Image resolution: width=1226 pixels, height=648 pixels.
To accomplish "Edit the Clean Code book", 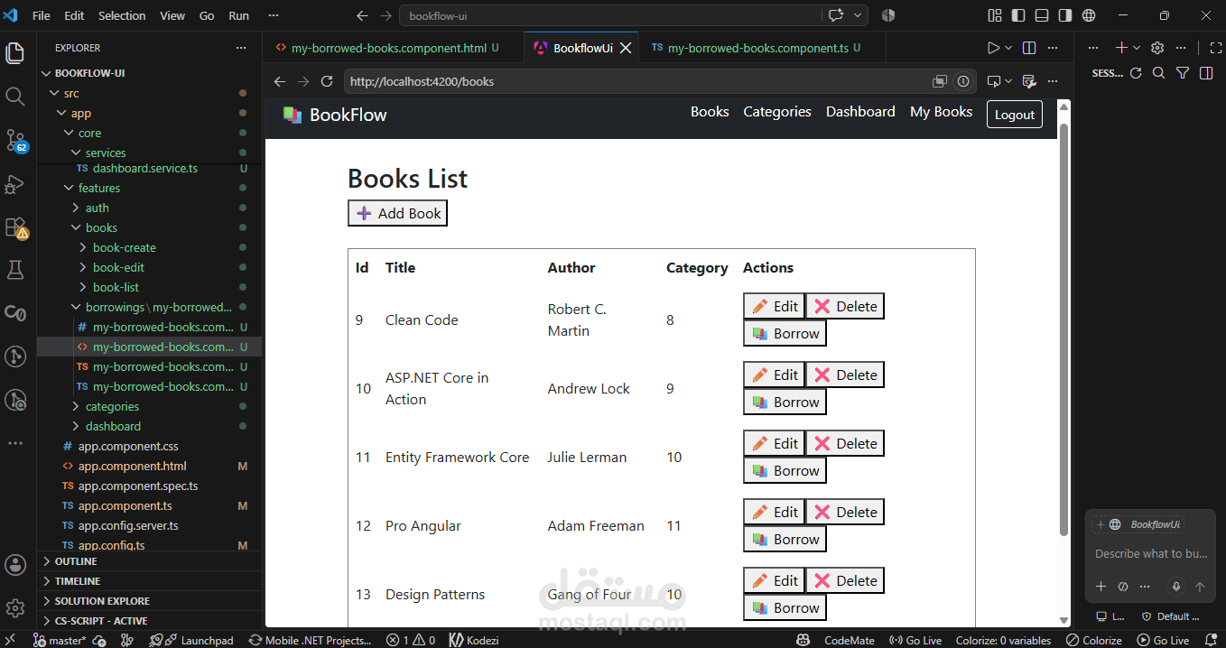I will point(774,306).
